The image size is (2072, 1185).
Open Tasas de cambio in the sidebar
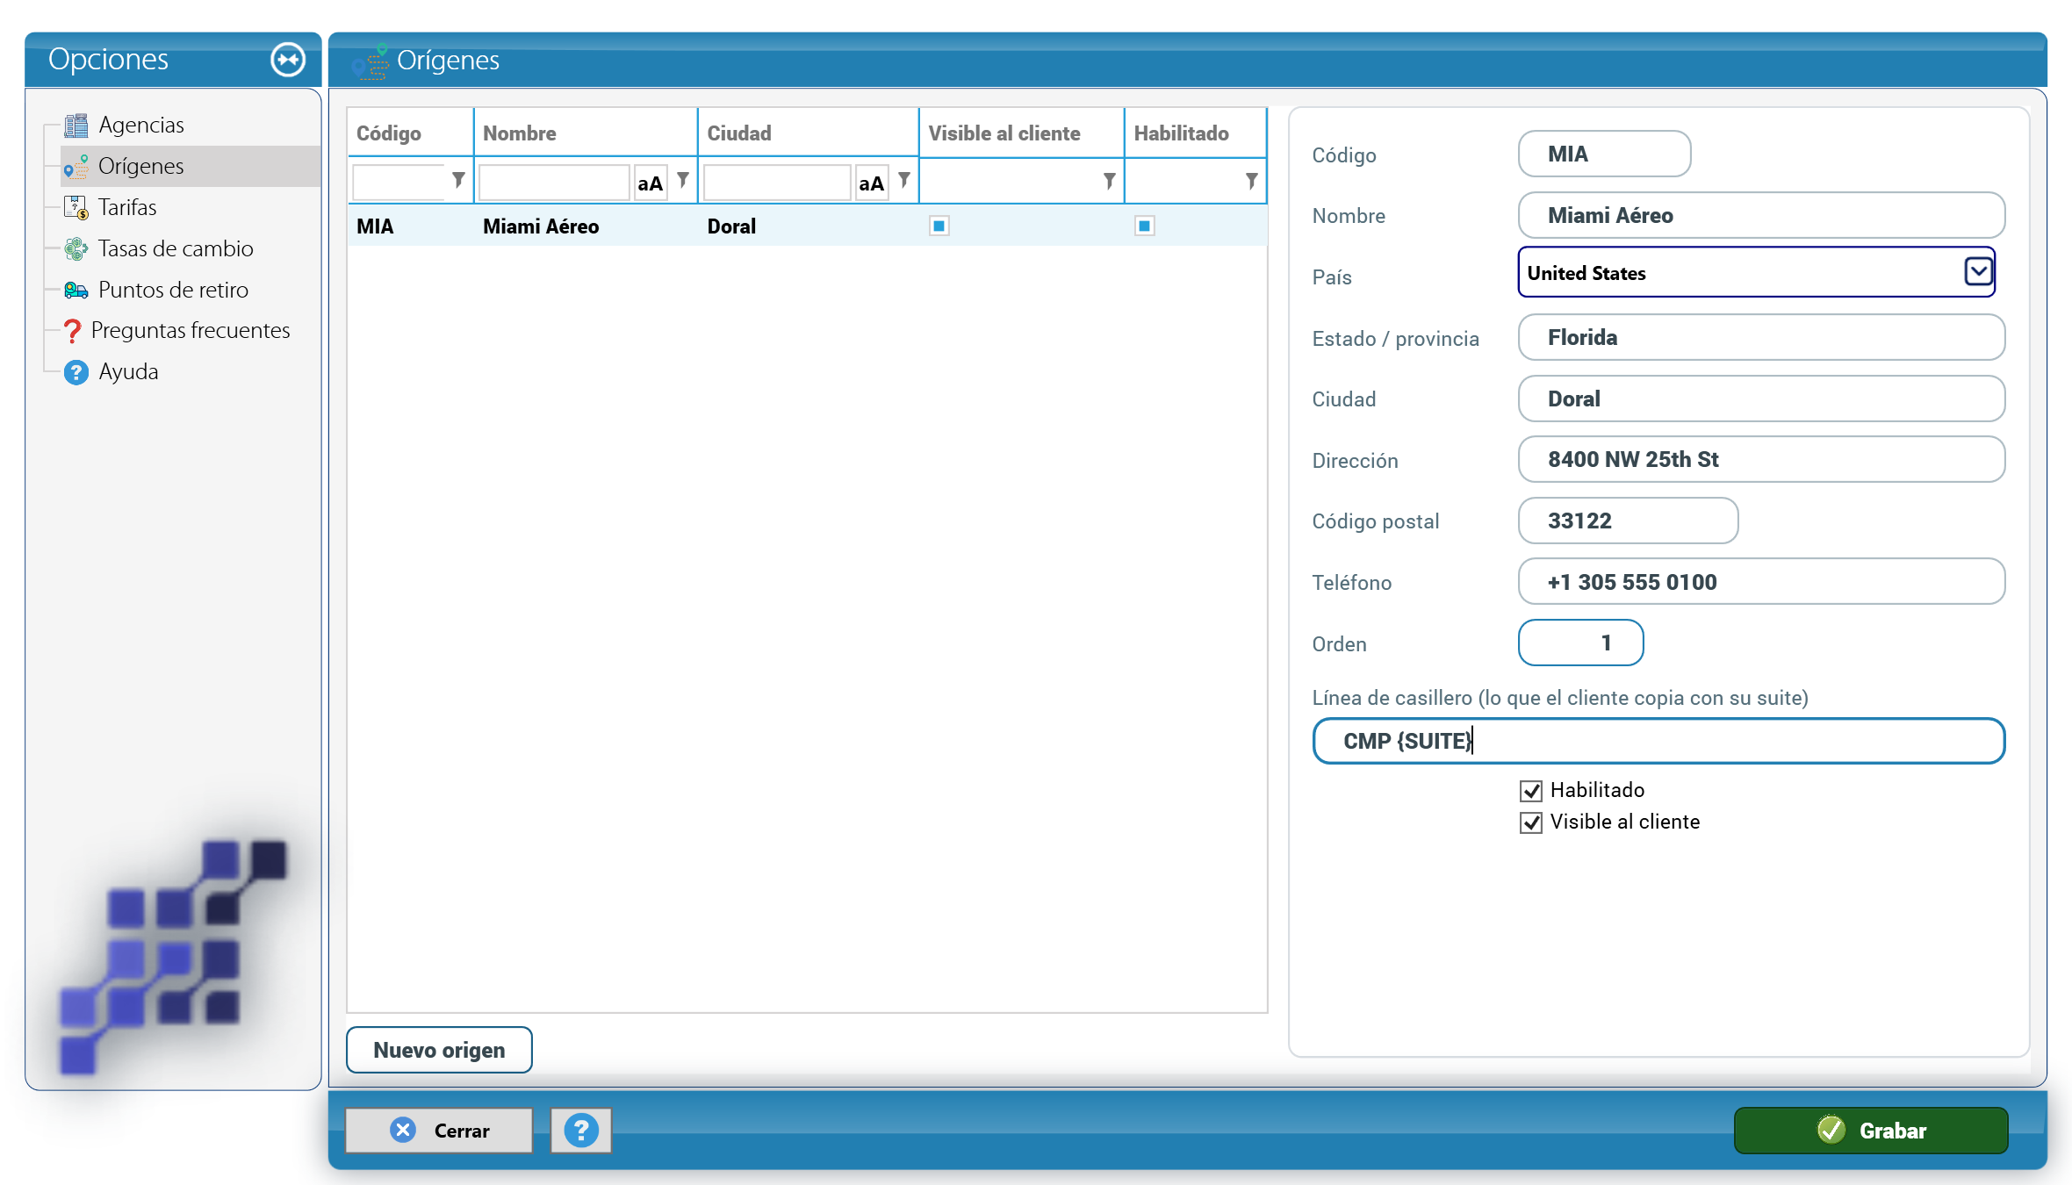[x=176, y=249]
